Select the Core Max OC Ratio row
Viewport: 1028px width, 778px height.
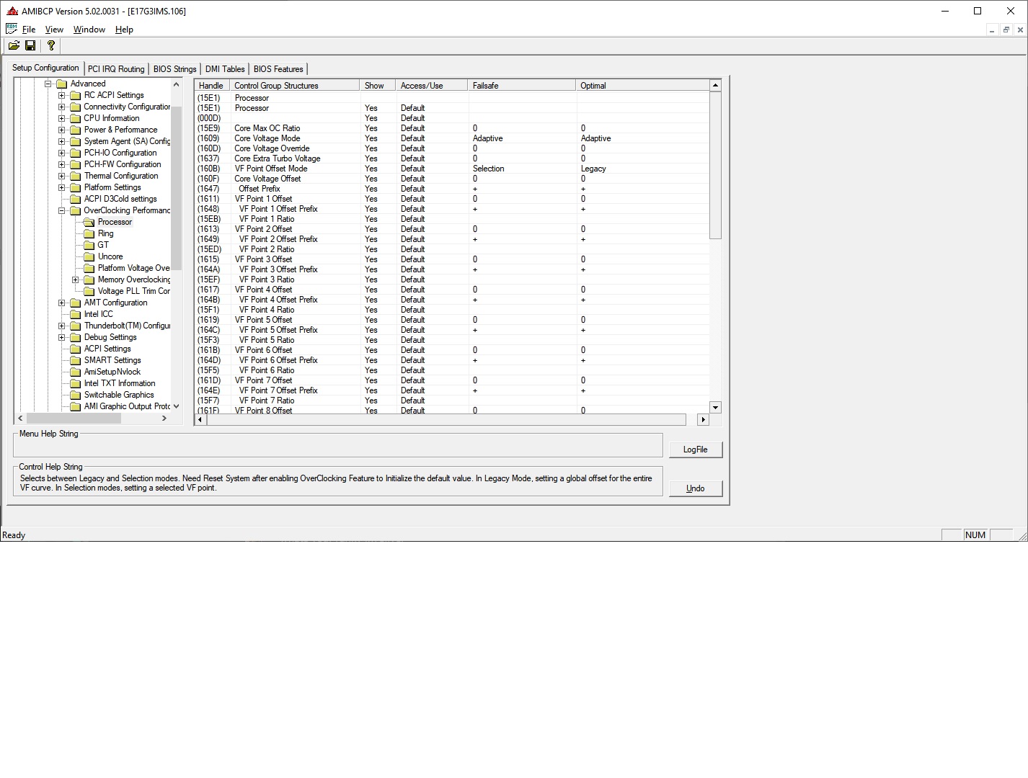point(452,128)
